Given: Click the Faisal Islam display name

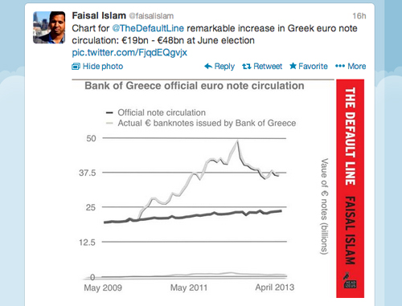Looking at the screenshot, I should pyautogui.click(x=99, y=15).
